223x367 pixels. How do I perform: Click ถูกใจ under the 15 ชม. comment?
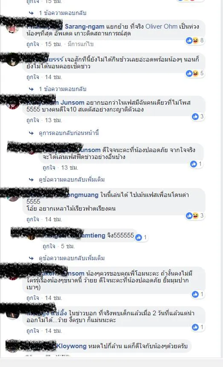tap(33, 44)
